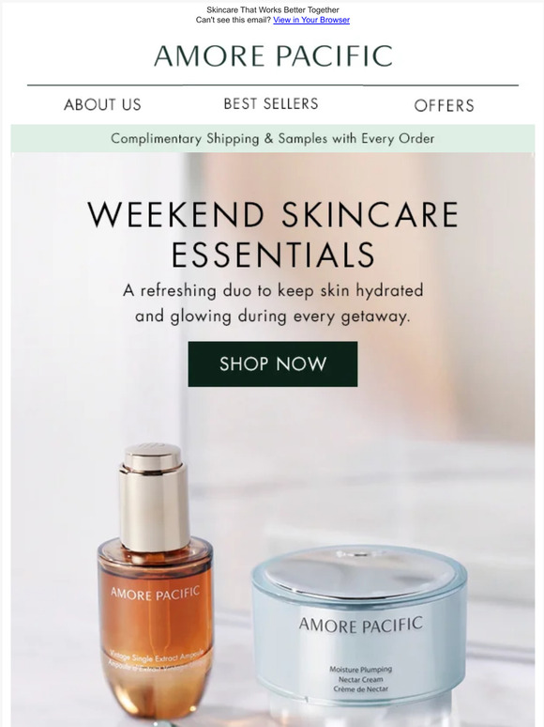Click the "Can't see this email?" text
This screenshot has width=544, height=727.
coord(234,20)
